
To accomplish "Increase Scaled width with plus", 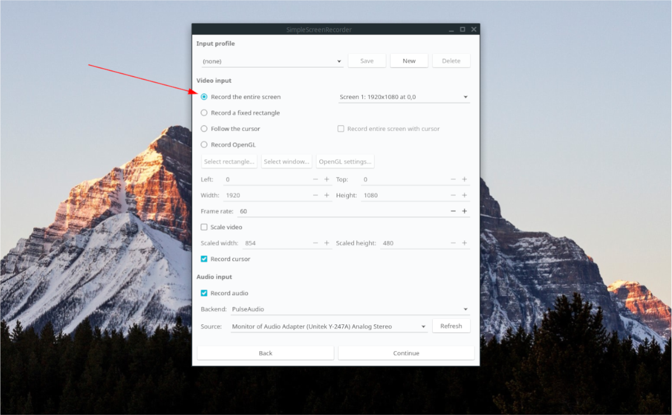I will tap(326, 243).
